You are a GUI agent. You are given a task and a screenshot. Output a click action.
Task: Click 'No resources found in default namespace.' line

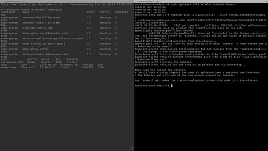[32, 10]
